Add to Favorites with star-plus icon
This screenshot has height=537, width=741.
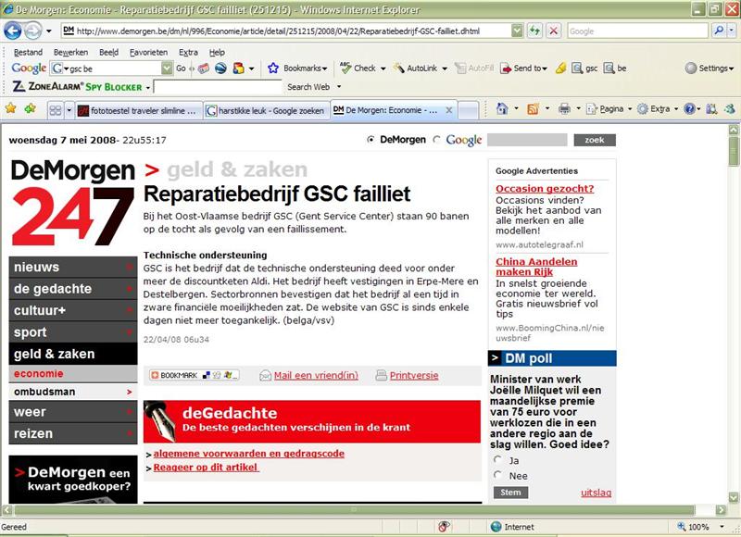tap(31, 108)
